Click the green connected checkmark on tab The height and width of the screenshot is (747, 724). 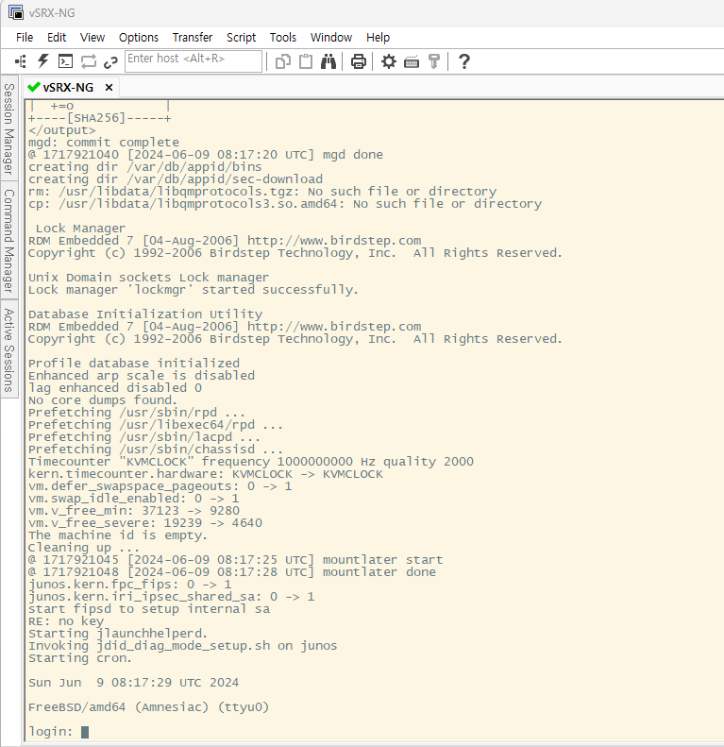pos(33,87)
